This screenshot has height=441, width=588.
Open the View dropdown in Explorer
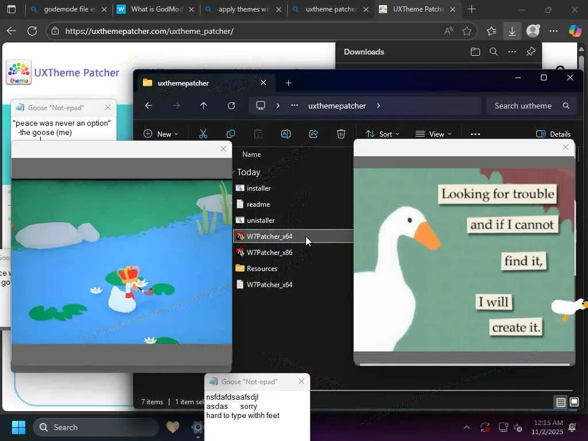pos(434,134)
